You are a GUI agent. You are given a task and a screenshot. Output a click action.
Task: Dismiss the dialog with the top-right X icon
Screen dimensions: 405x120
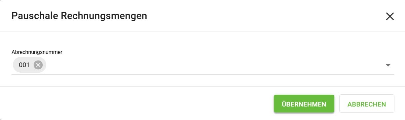390,16
